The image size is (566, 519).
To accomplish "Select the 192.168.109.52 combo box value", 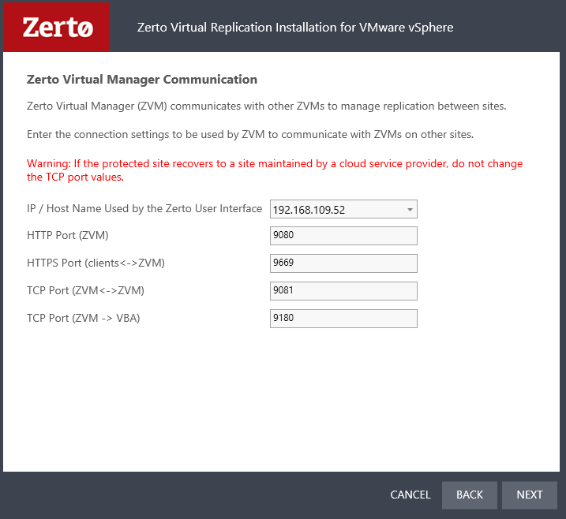I will [x=335, y=210].
